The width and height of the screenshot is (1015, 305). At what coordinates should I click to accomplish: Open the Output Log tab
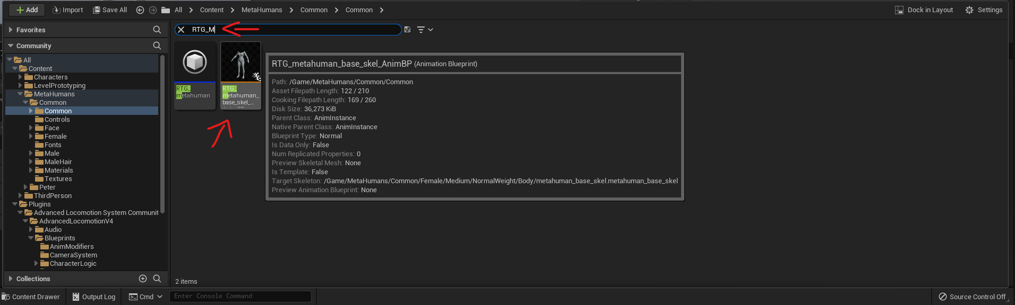click(94, 297)
